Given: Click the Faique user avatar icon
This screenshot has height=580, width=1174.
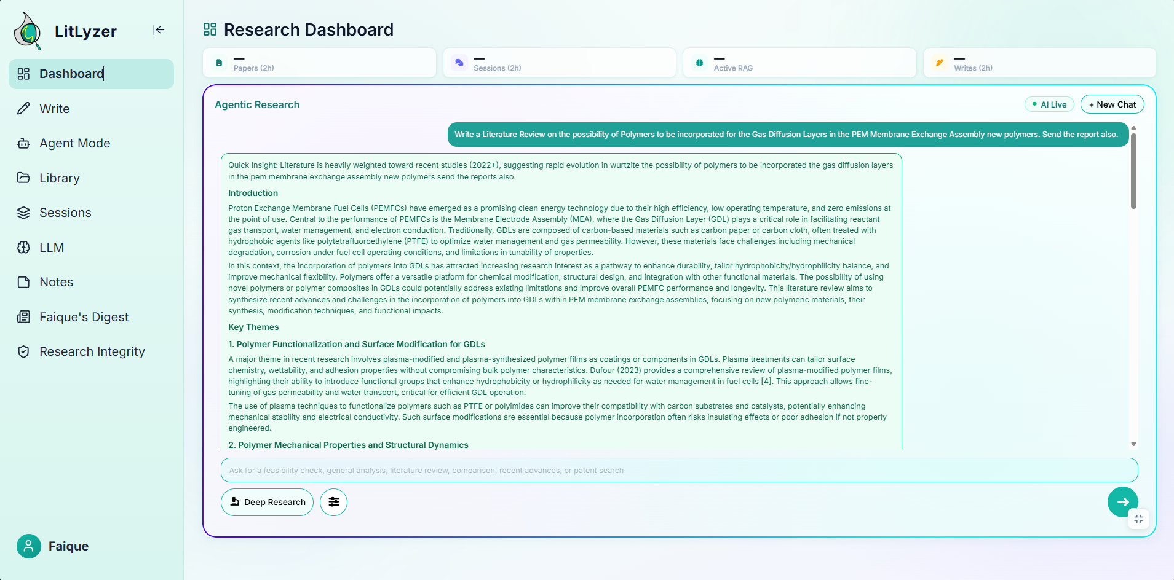Looking at the screenshot, I should [x=29, y=546].
